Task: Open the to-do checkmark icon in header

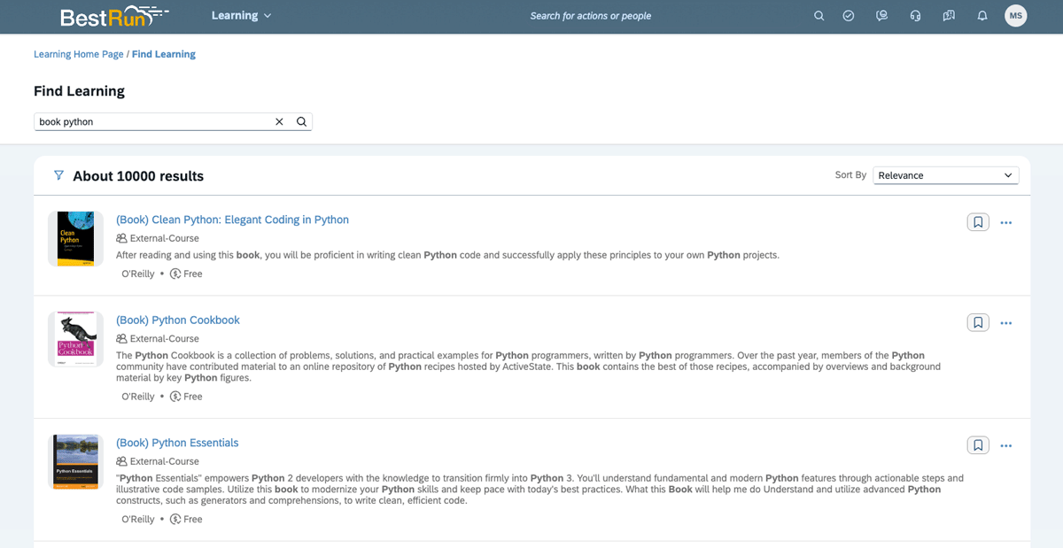Action: [x=849, y=16]
